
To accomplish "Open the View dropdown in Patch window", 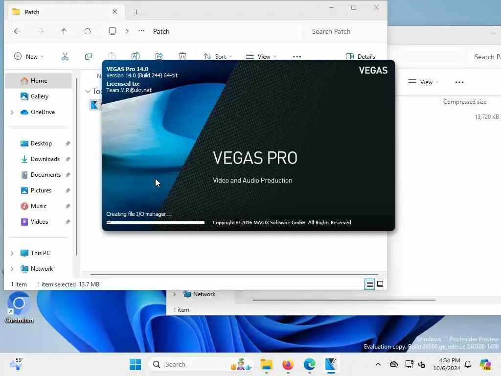I will [261, 57].
